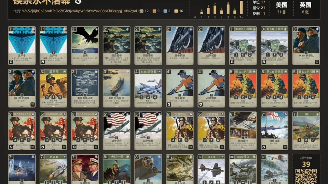This screenshot has height=184, width=328.
Task: Open the USS 密苏里号 card
Action: click(117, 88)
